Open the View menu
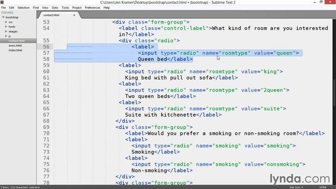 (45, 7)
